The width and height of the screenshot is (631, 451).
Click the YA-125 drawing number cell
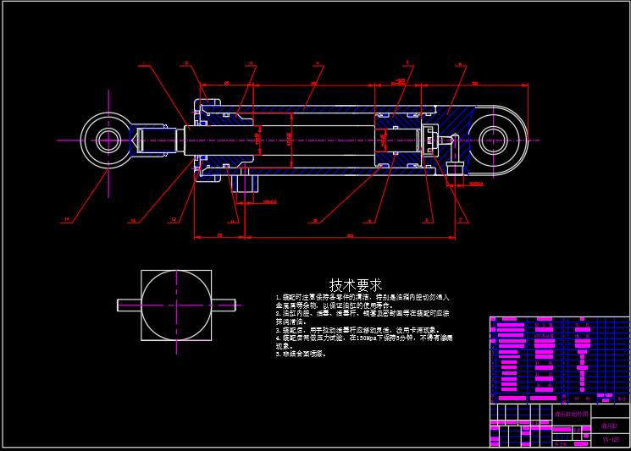pos(611,440)
